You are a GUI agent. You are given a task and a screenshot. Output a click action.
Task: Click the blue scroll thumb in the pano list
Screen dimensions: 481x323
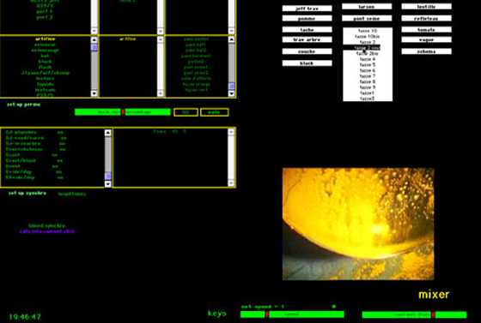coord(232,86)
